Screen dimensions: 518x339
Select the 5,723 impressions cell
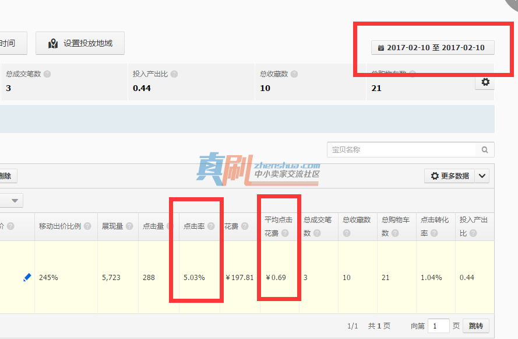pos(111,278)
